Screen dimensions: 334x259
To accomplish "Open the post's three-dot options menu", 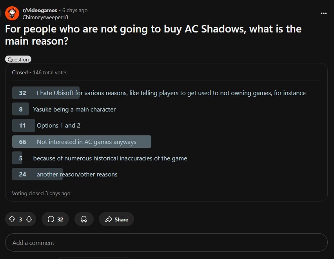I will tap(323, 13).
